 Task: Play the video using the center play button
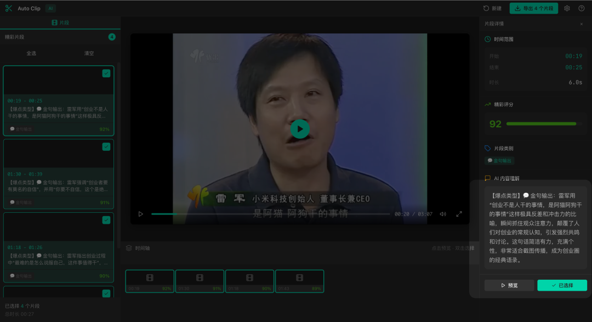299,129
